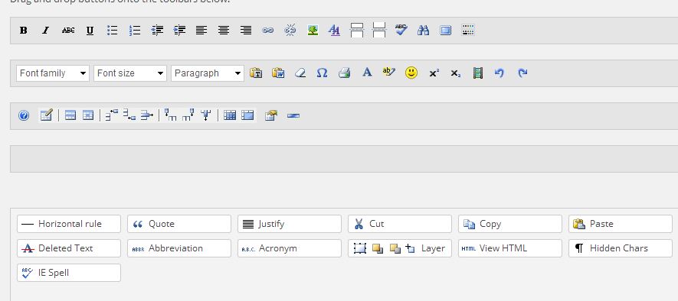Click the Omega special character icon
This screenshot has width=678, height=301.
[x=322, y=73]
